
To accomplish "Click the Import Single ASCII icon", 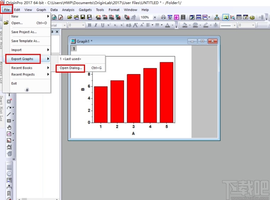I will point(105,17).
